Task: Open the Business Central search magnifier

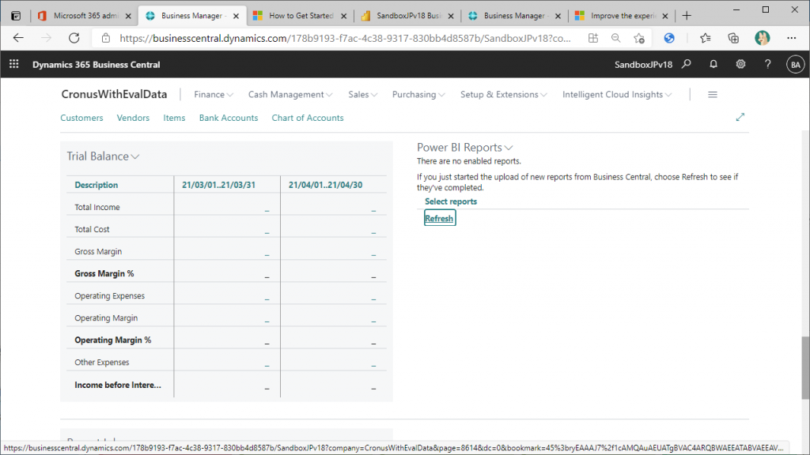Action: [x=686, y=64]
